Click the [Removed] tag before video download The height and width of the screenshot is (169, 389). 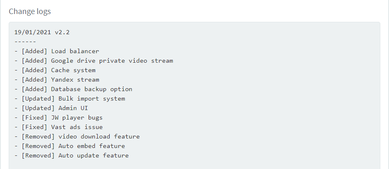pyautogui.click(x=38, y=137)
